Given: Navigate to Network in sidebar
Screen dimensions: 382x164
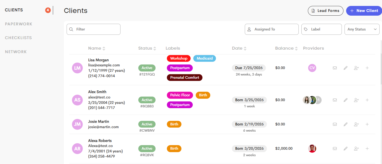Looking at the screenshot, I should click(x=16, y=52).
